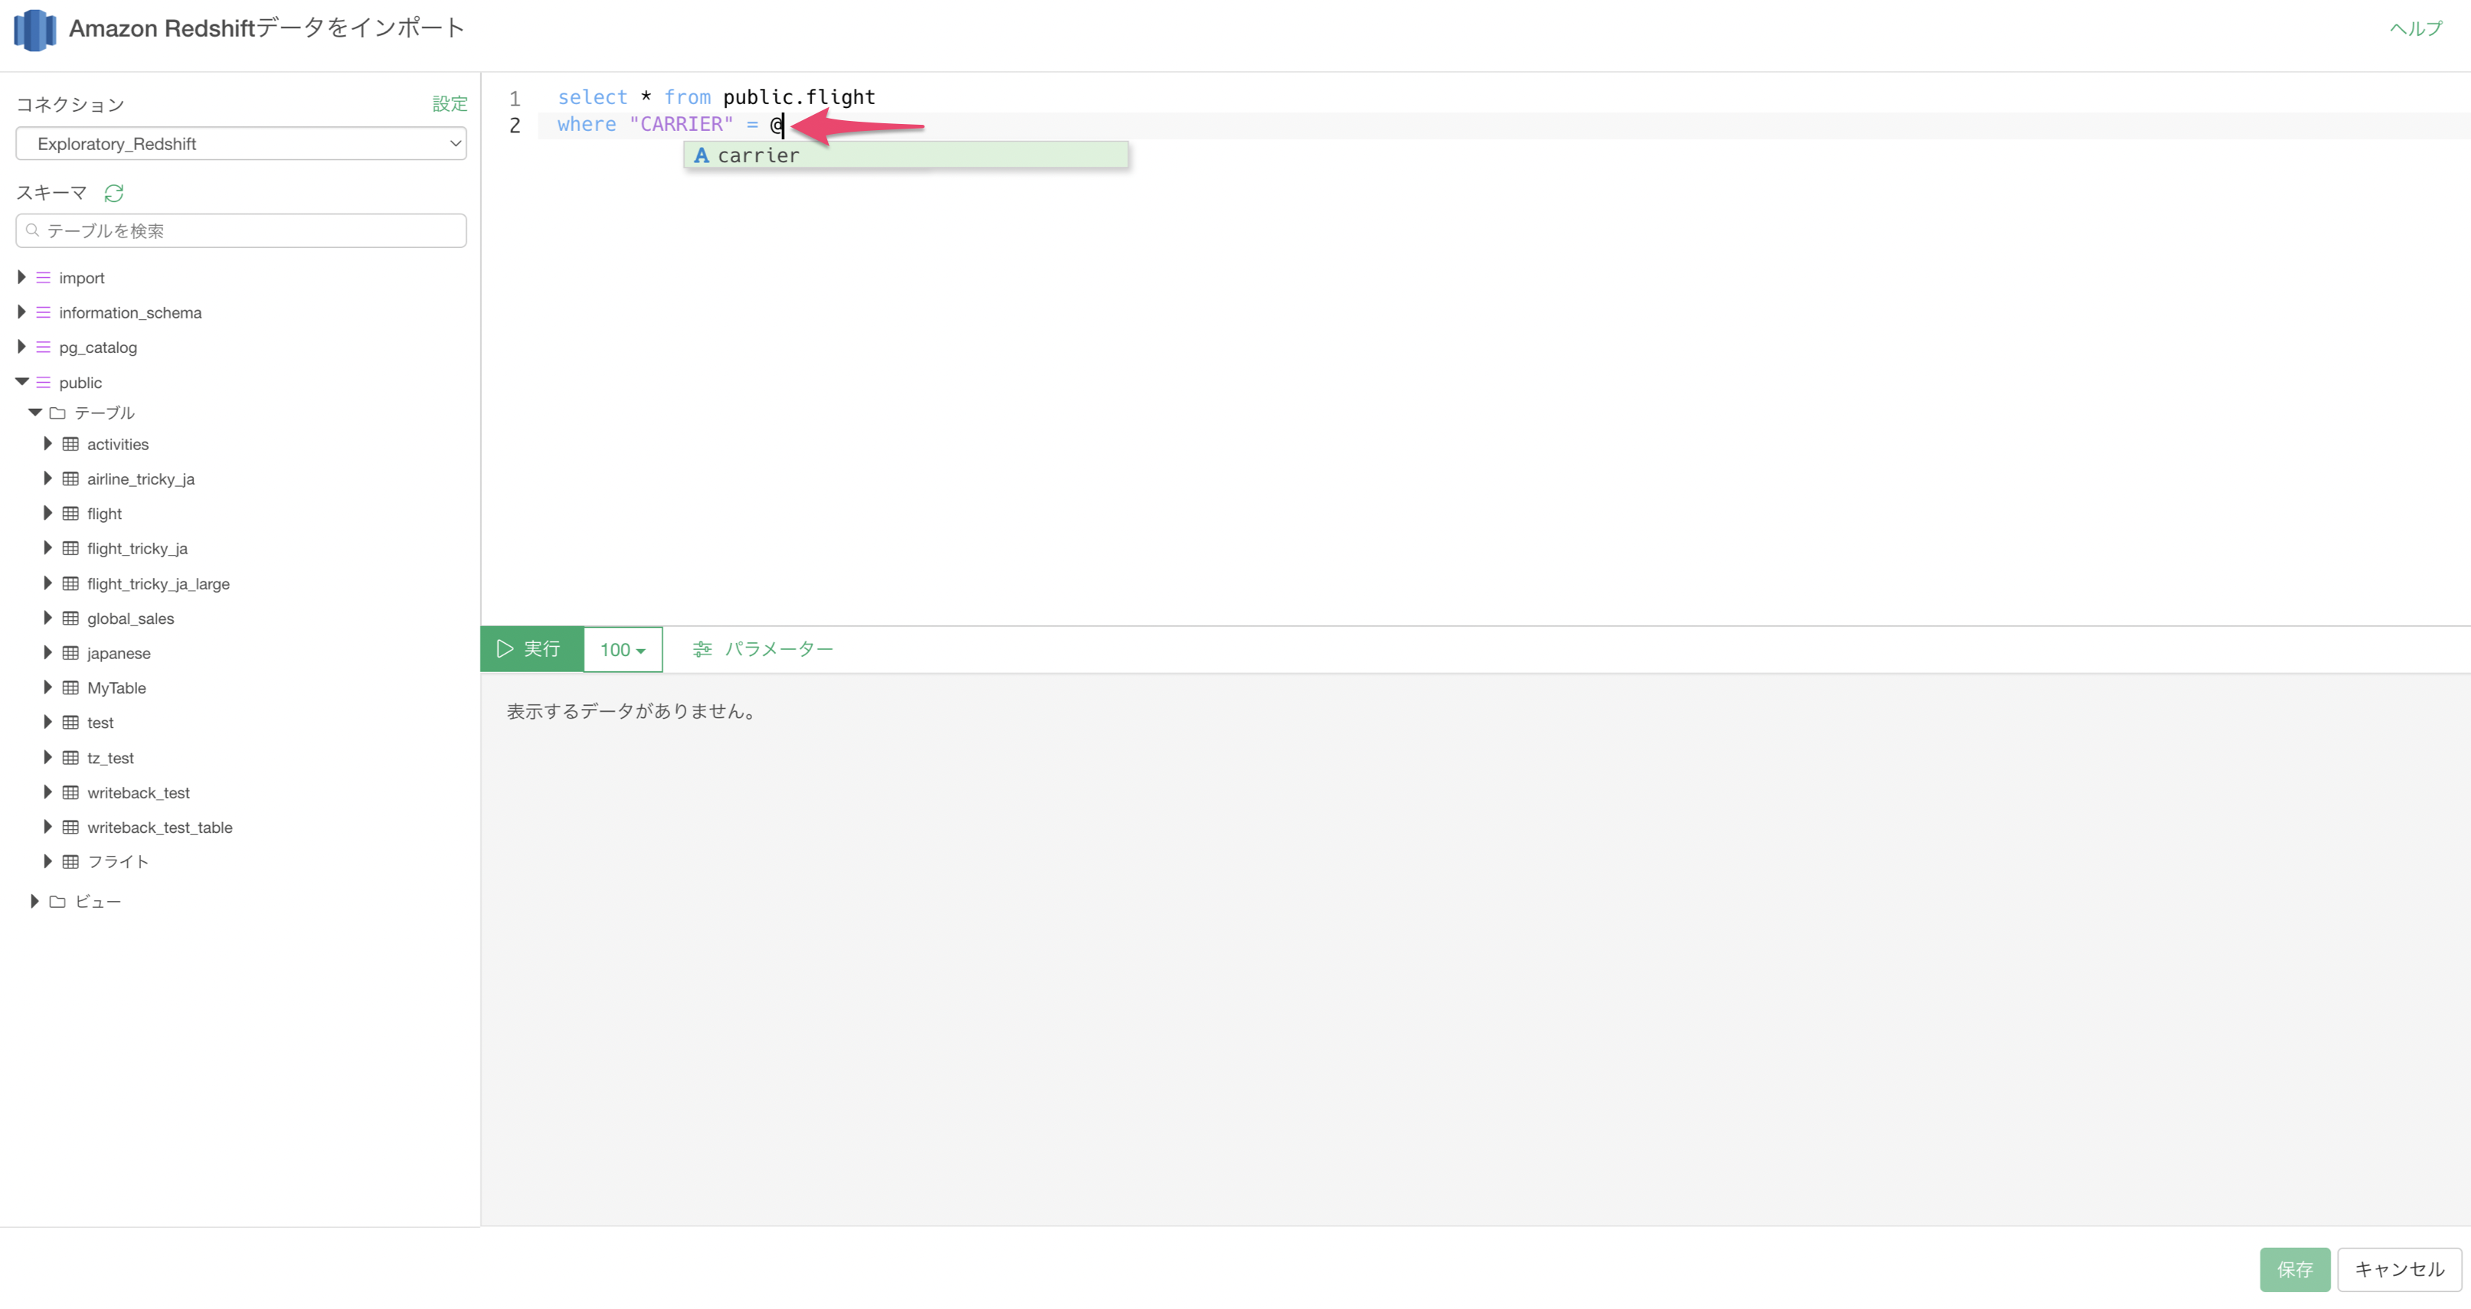Click the Amazon Redshift logo icon
The width and height of the screenshot is (2471, 1309).
point(34,29)
